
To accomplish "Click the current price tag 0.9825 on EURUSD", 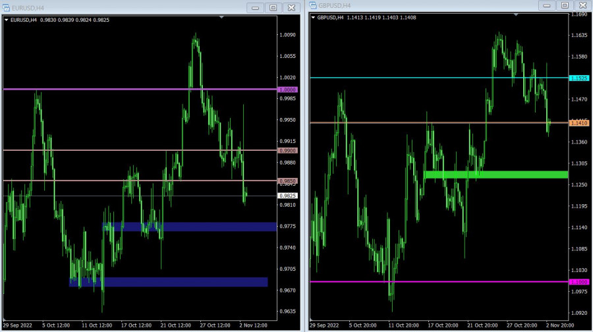I will pyautogui.click(x=287, y=196).
